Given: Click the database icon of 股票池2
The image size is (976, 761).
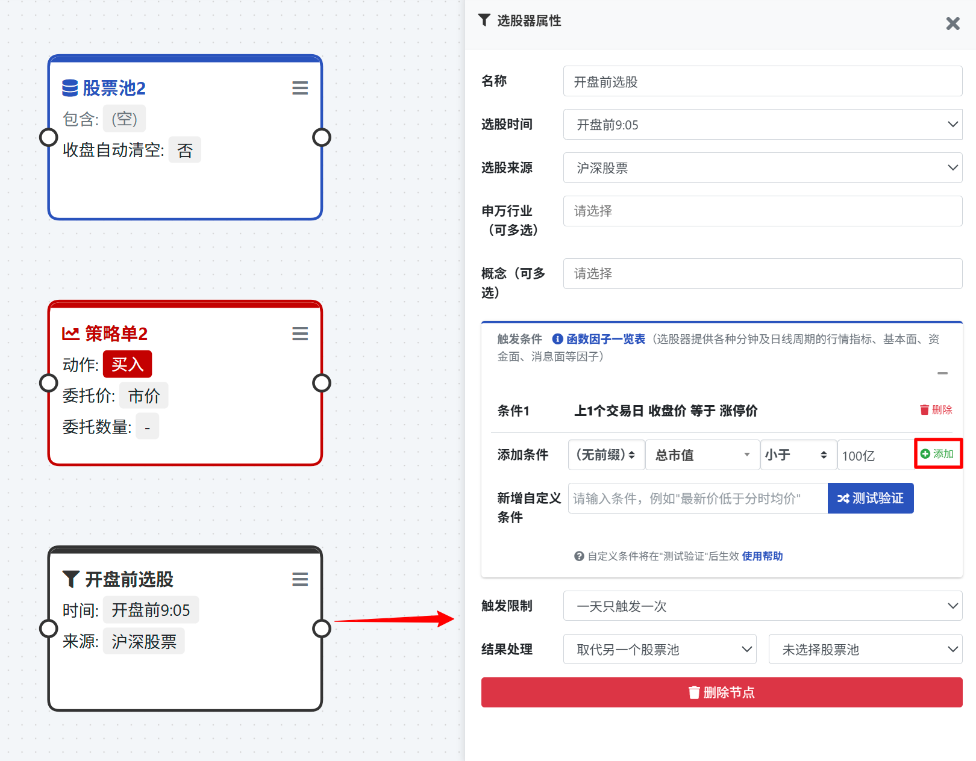Looking at the screenshot, I should pyautogui.click(x=70, y=88).
